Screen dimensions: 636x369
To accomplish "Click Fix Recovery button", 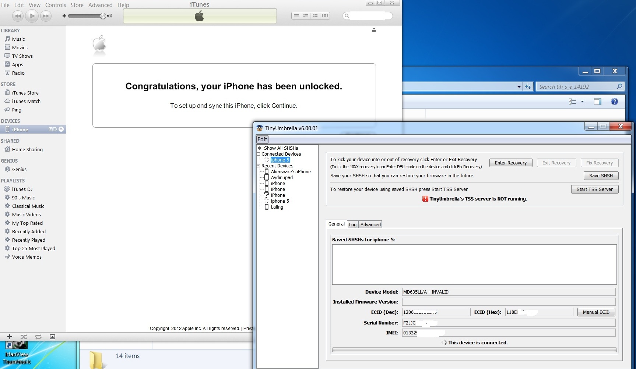I will click(x=600, y=163).
